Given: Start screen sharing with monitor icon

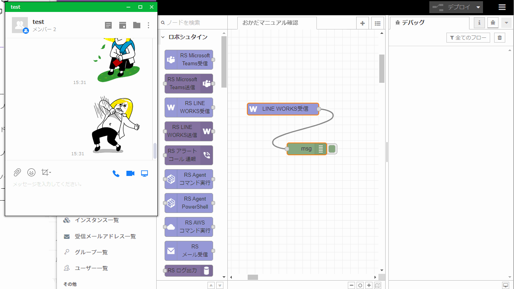Looking at the screenshot, I should pos(145,173).
